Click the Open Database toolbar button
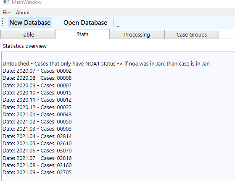Screen dimensions: 235x181 coord(85,23)
